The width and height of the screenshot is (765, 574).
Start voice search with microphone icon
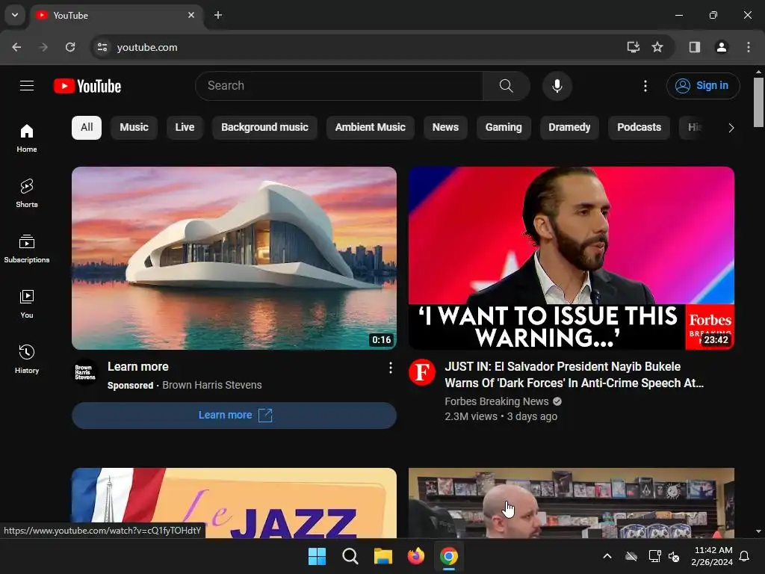click(557, 86)
